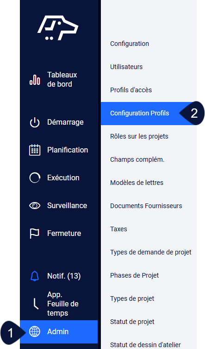Open Types de demande de projet
The image size is (205, 349).
click(151, 252)
